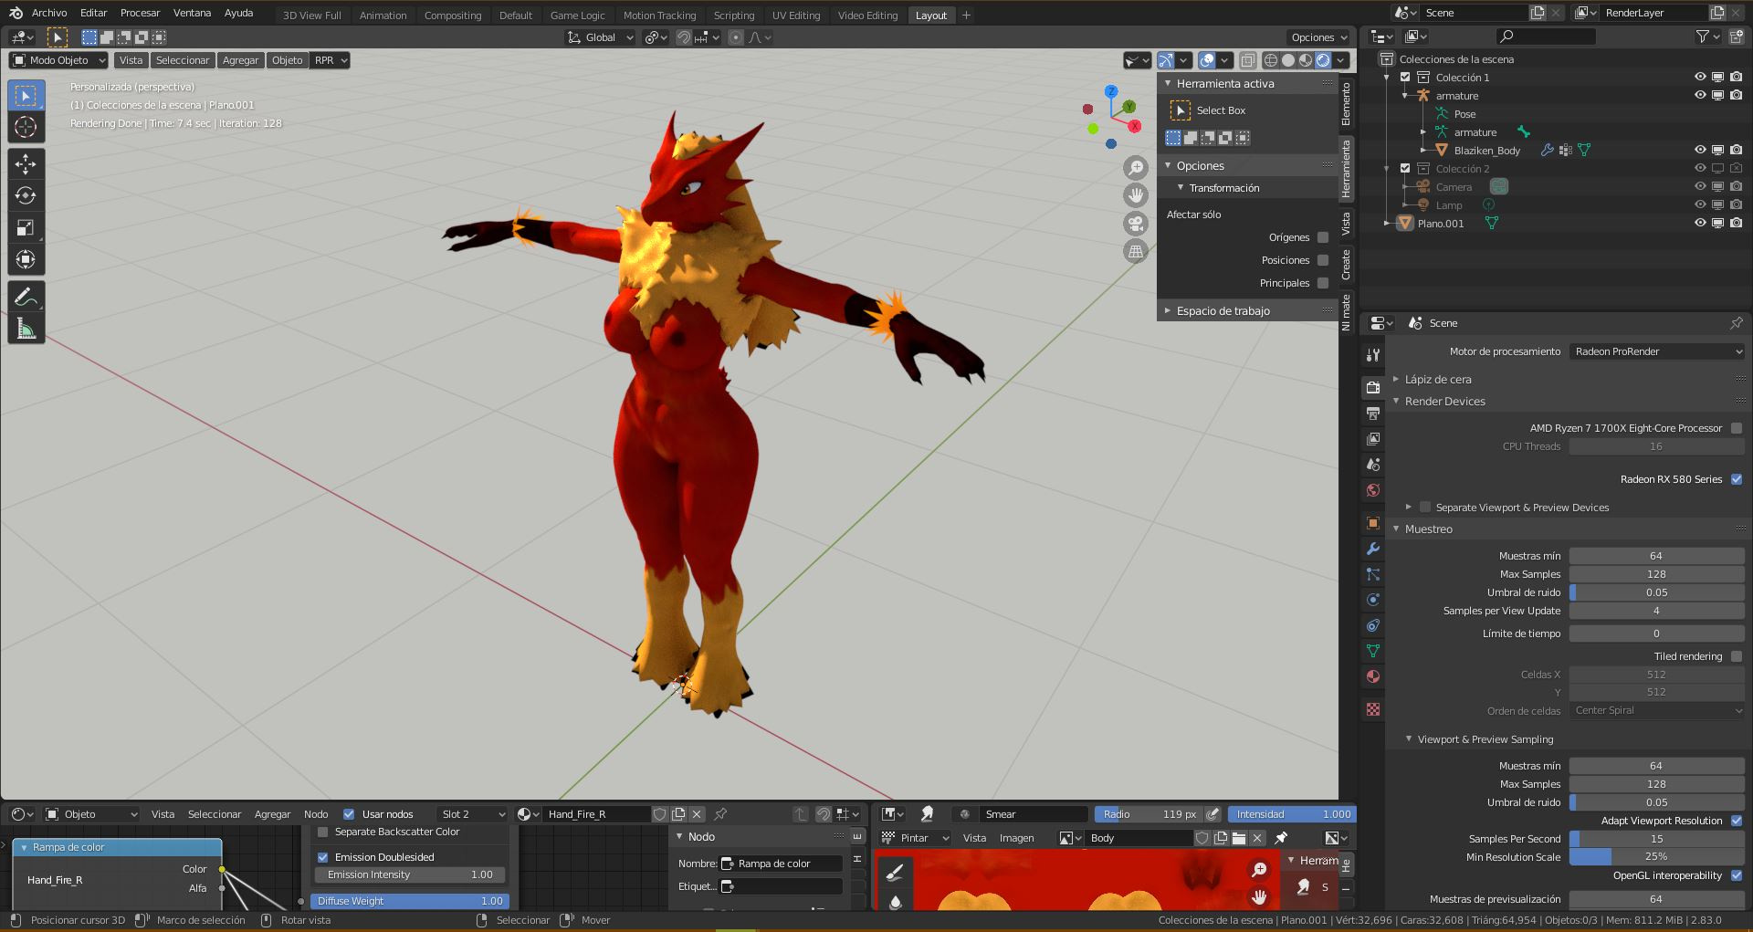This screenshot has width=1753, height=932.
Task: Open Opciones dropdown in viewport header
Action: click(1318, 37)
